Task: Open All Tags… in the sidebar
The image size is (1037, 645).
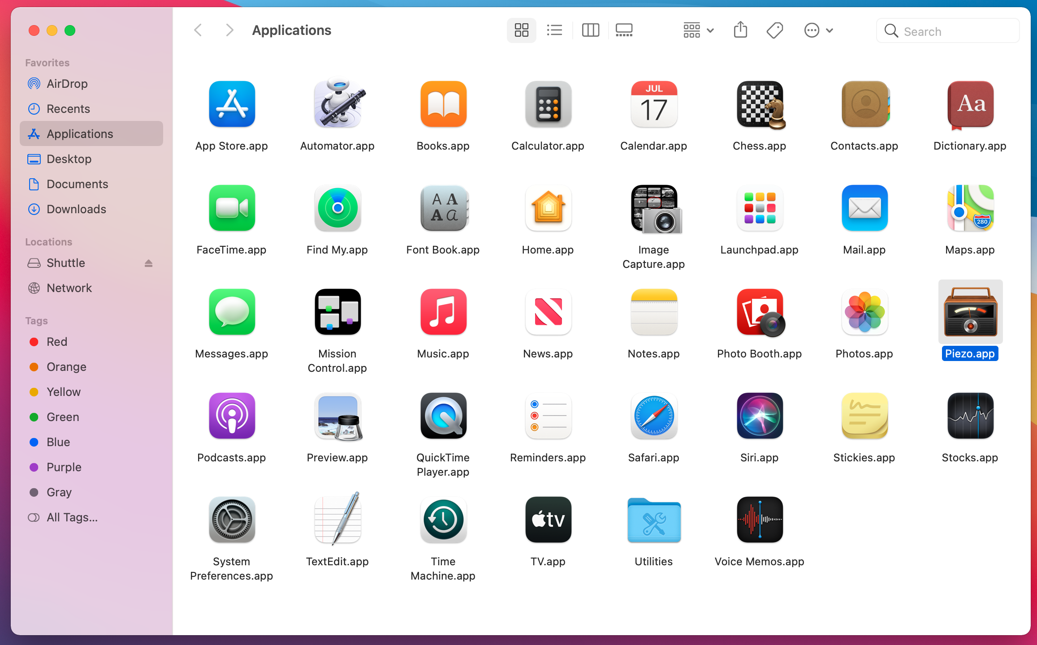Action: click(x=91, y=517)
